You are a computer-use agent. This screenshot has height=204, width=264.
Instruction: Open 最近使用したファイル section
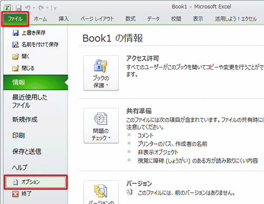30,101
